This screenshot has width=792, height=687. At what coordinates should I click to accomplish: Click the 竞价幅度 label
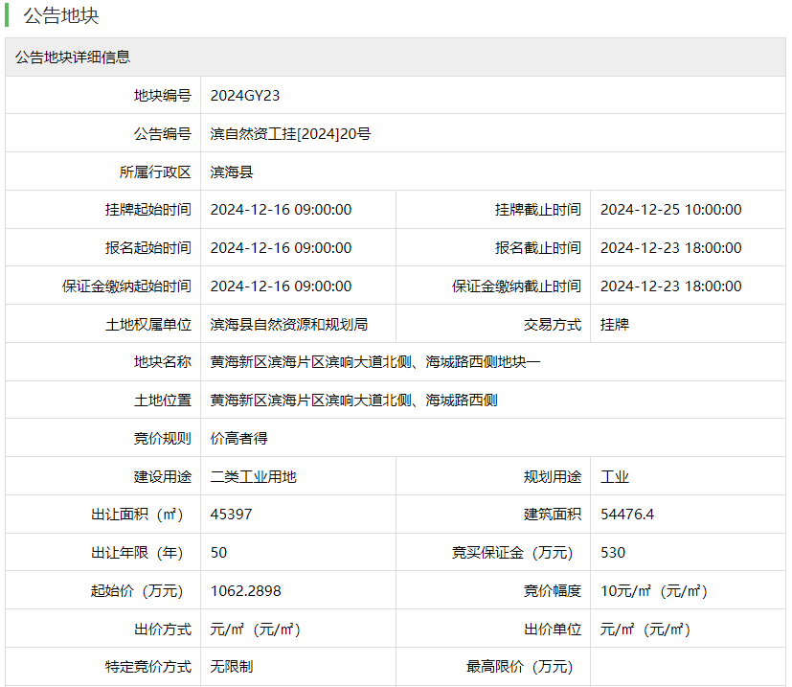tap(553, 591)
